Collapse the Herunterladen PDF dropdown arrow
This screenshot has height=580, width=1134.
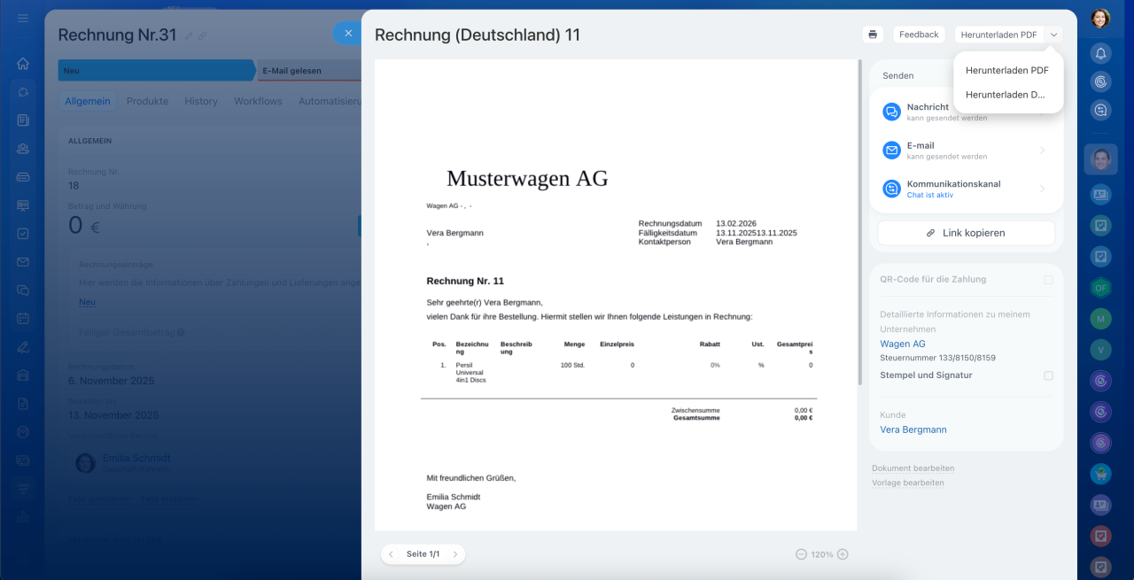1053,35
